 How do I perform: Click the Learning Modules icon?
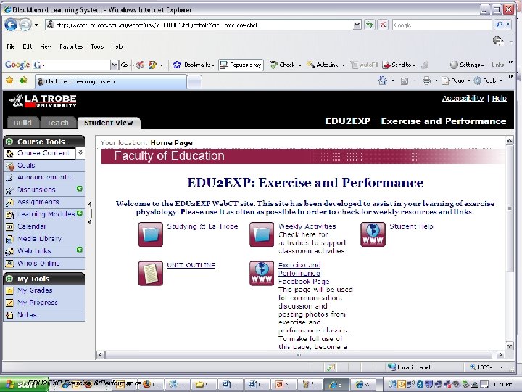tap(10, 214)
